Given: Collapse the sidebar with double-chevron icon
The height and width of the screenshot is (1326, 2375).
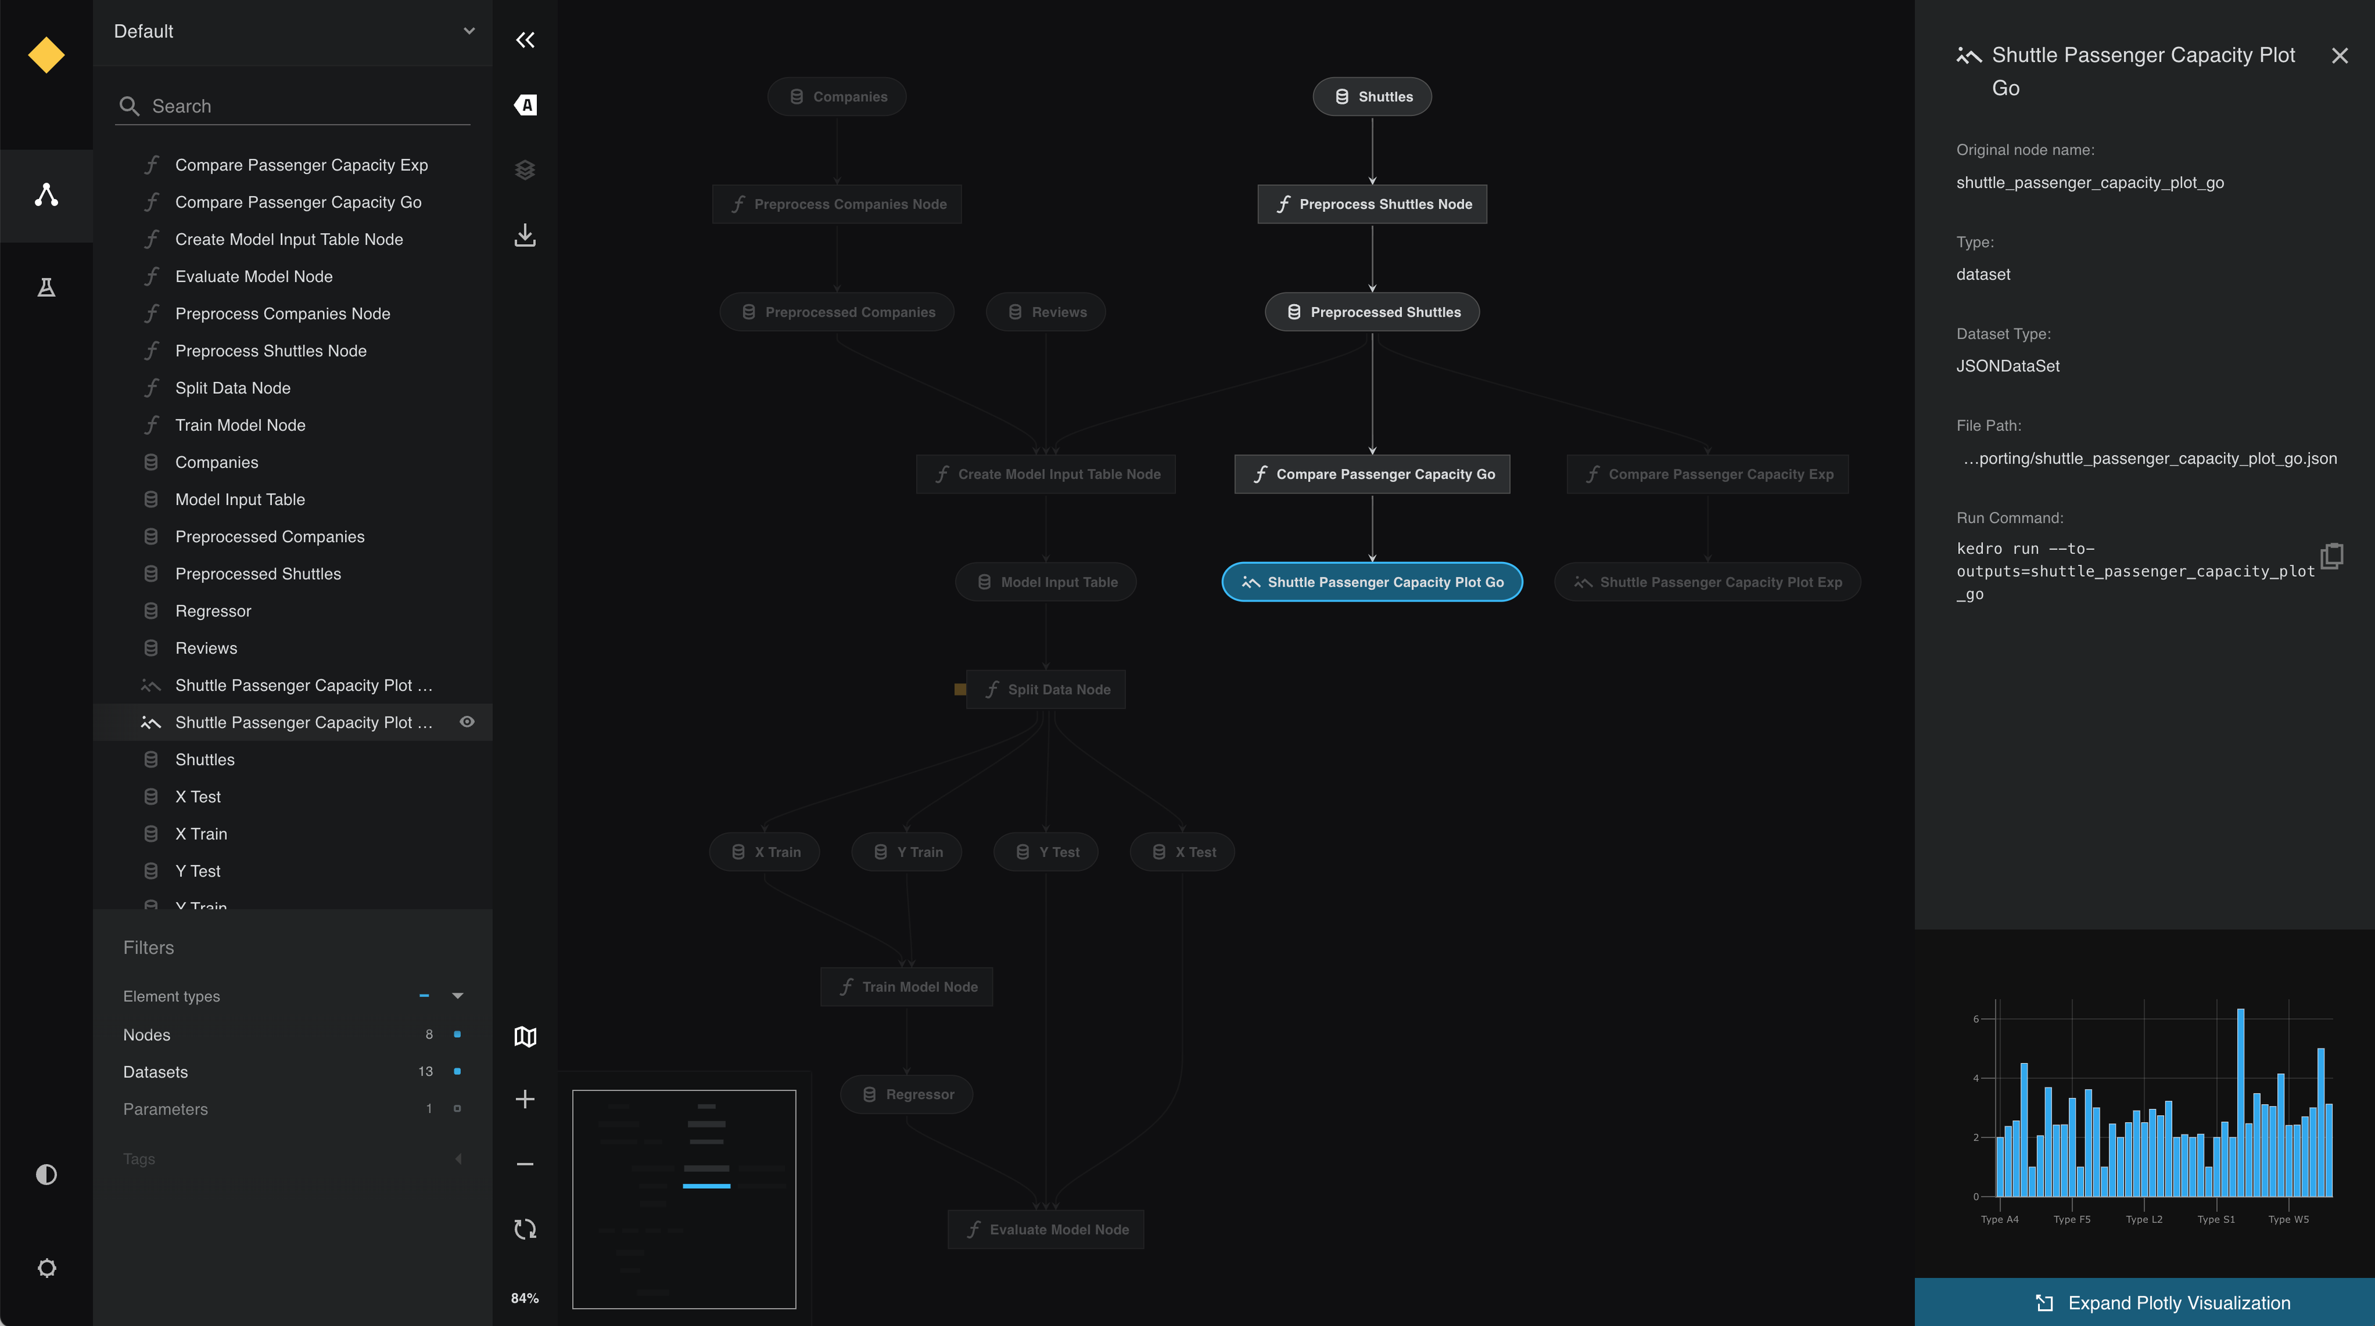Looking at the screenshot, I should 524,40.
